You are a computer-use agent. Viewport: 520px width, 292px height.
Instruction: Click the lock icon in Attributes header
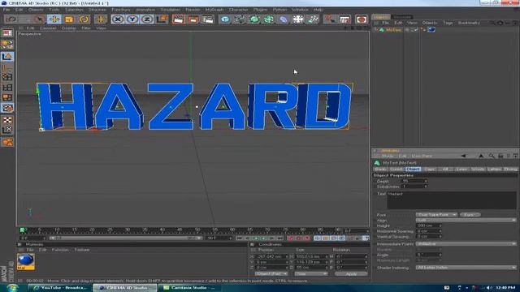tap(500, 156)
